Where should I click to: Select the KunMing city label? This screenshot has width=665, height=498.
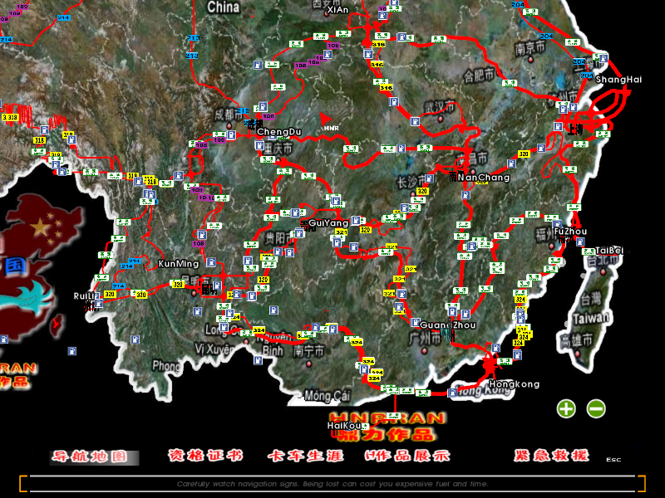[178, 264]
